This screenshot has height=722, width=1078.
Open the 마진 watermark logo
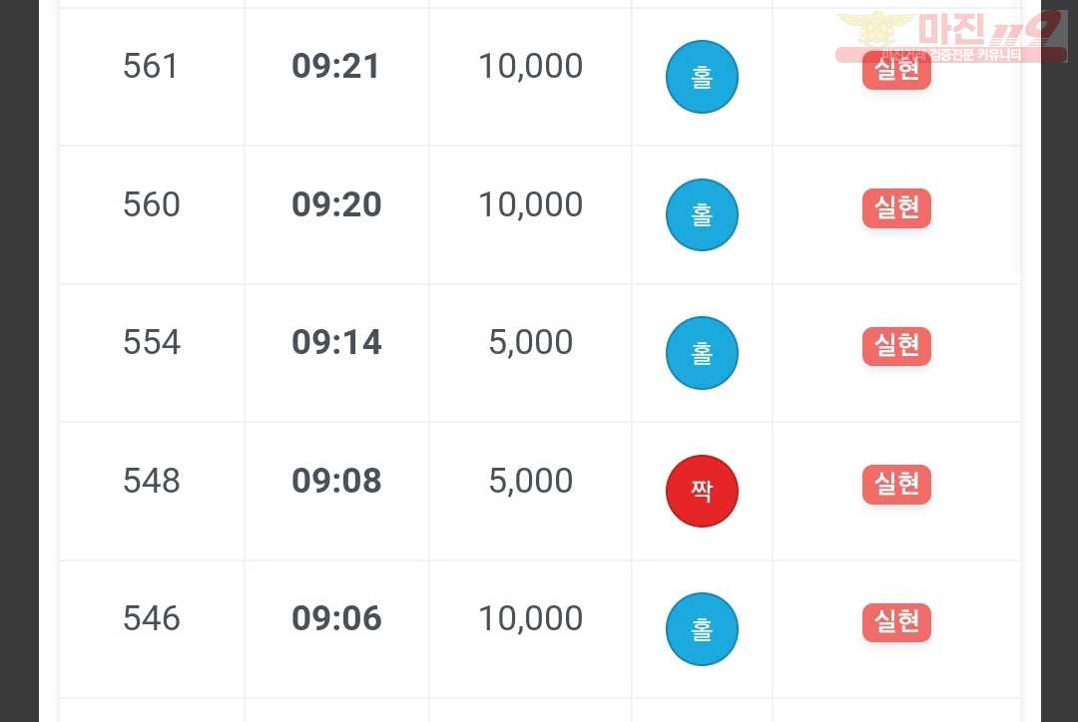tap(951, 36)
